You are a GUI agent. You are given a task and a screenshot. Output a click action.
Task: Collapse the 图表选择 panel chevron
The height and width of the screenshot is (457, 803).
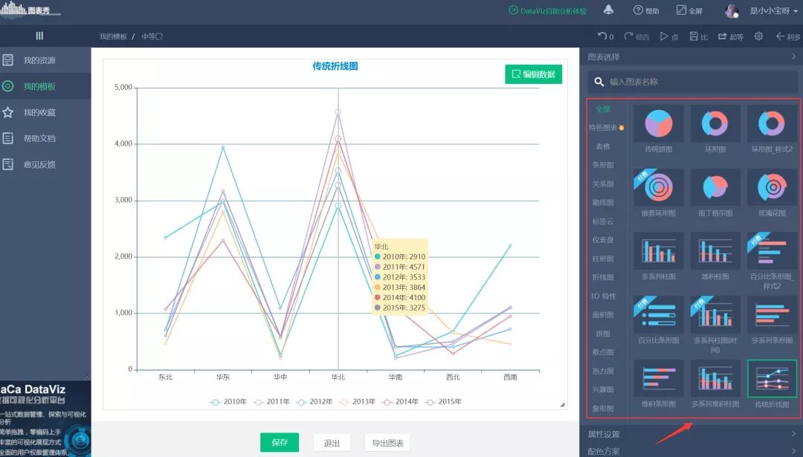pyautogui.click(x=794, y=56)
